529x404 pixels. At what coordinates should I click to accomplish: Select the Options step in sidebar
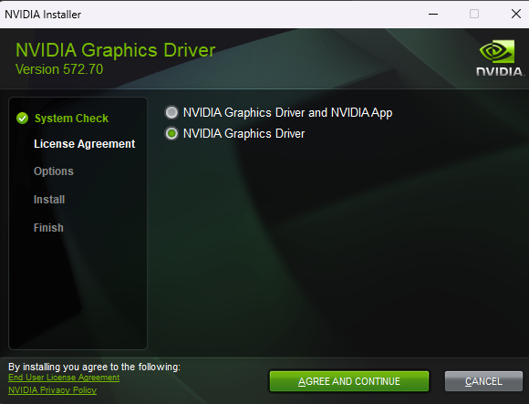tap(54, 171)
